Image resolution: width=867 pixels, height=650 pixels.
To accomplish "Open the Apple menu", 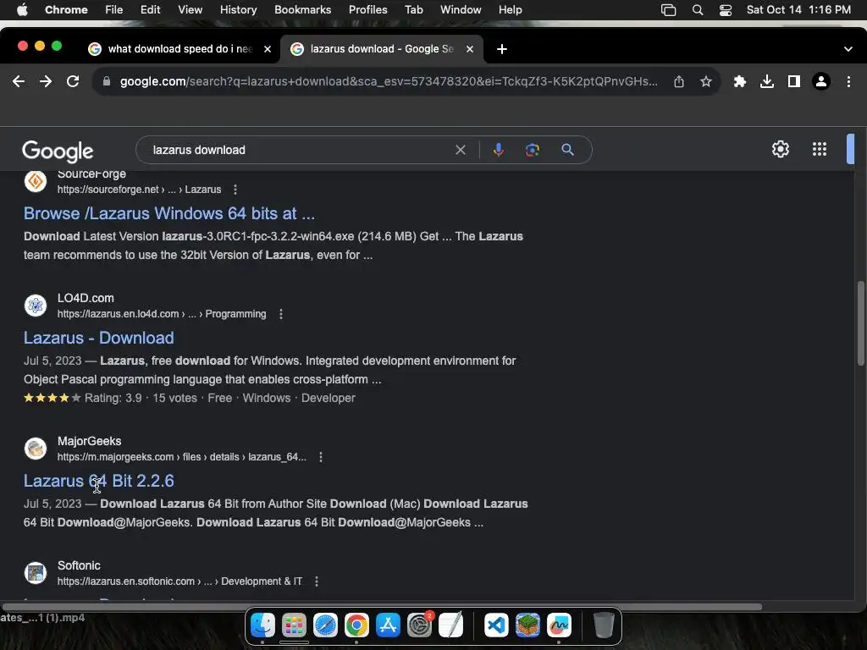I will point(22,9).
